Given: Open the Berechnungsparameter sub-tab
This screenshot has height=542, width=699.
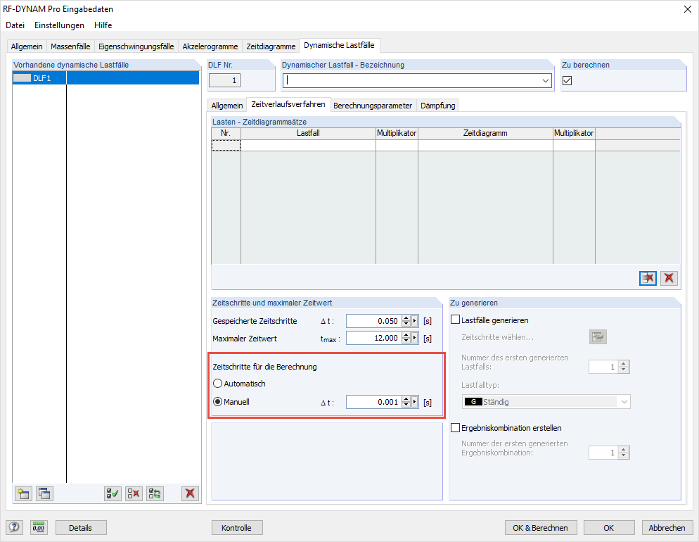Looking at the screenshot, I should coord(373,106).
